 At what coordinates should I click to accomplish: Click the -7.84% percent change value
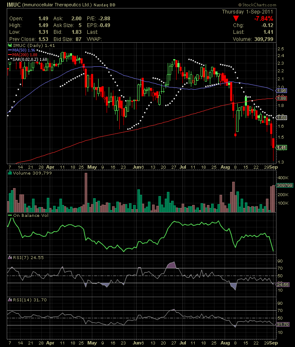pyautogui.click(x=264, y=18)
